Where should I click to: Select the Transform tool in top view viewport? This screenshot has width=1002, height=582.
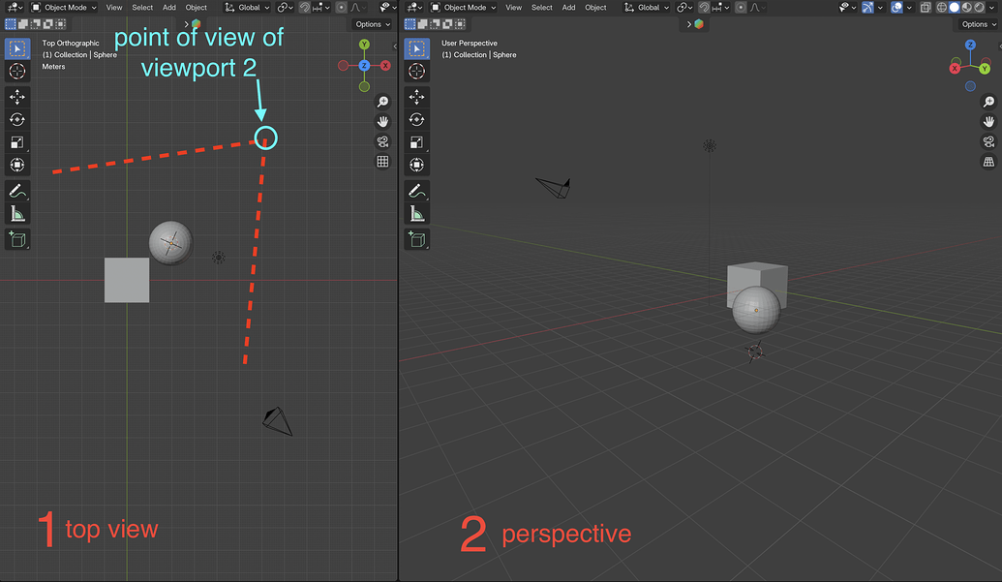[x=17, y=165]
